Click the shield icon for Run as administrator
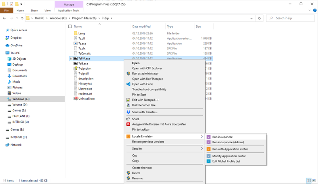Image resolution: width=318 pixels, height=184 pixels. click(x=128, y=74)
